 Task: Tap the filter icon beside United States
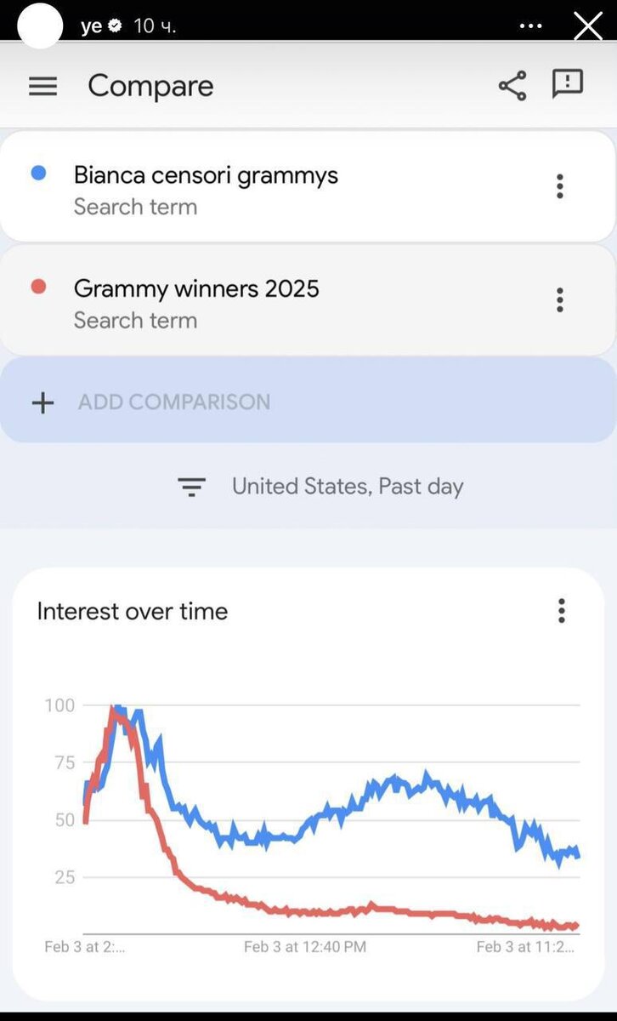tap(191, 487)
